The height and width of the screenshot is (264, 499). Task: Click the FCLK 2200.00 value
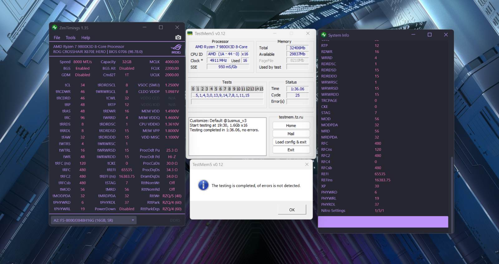[x=172, y=68]
